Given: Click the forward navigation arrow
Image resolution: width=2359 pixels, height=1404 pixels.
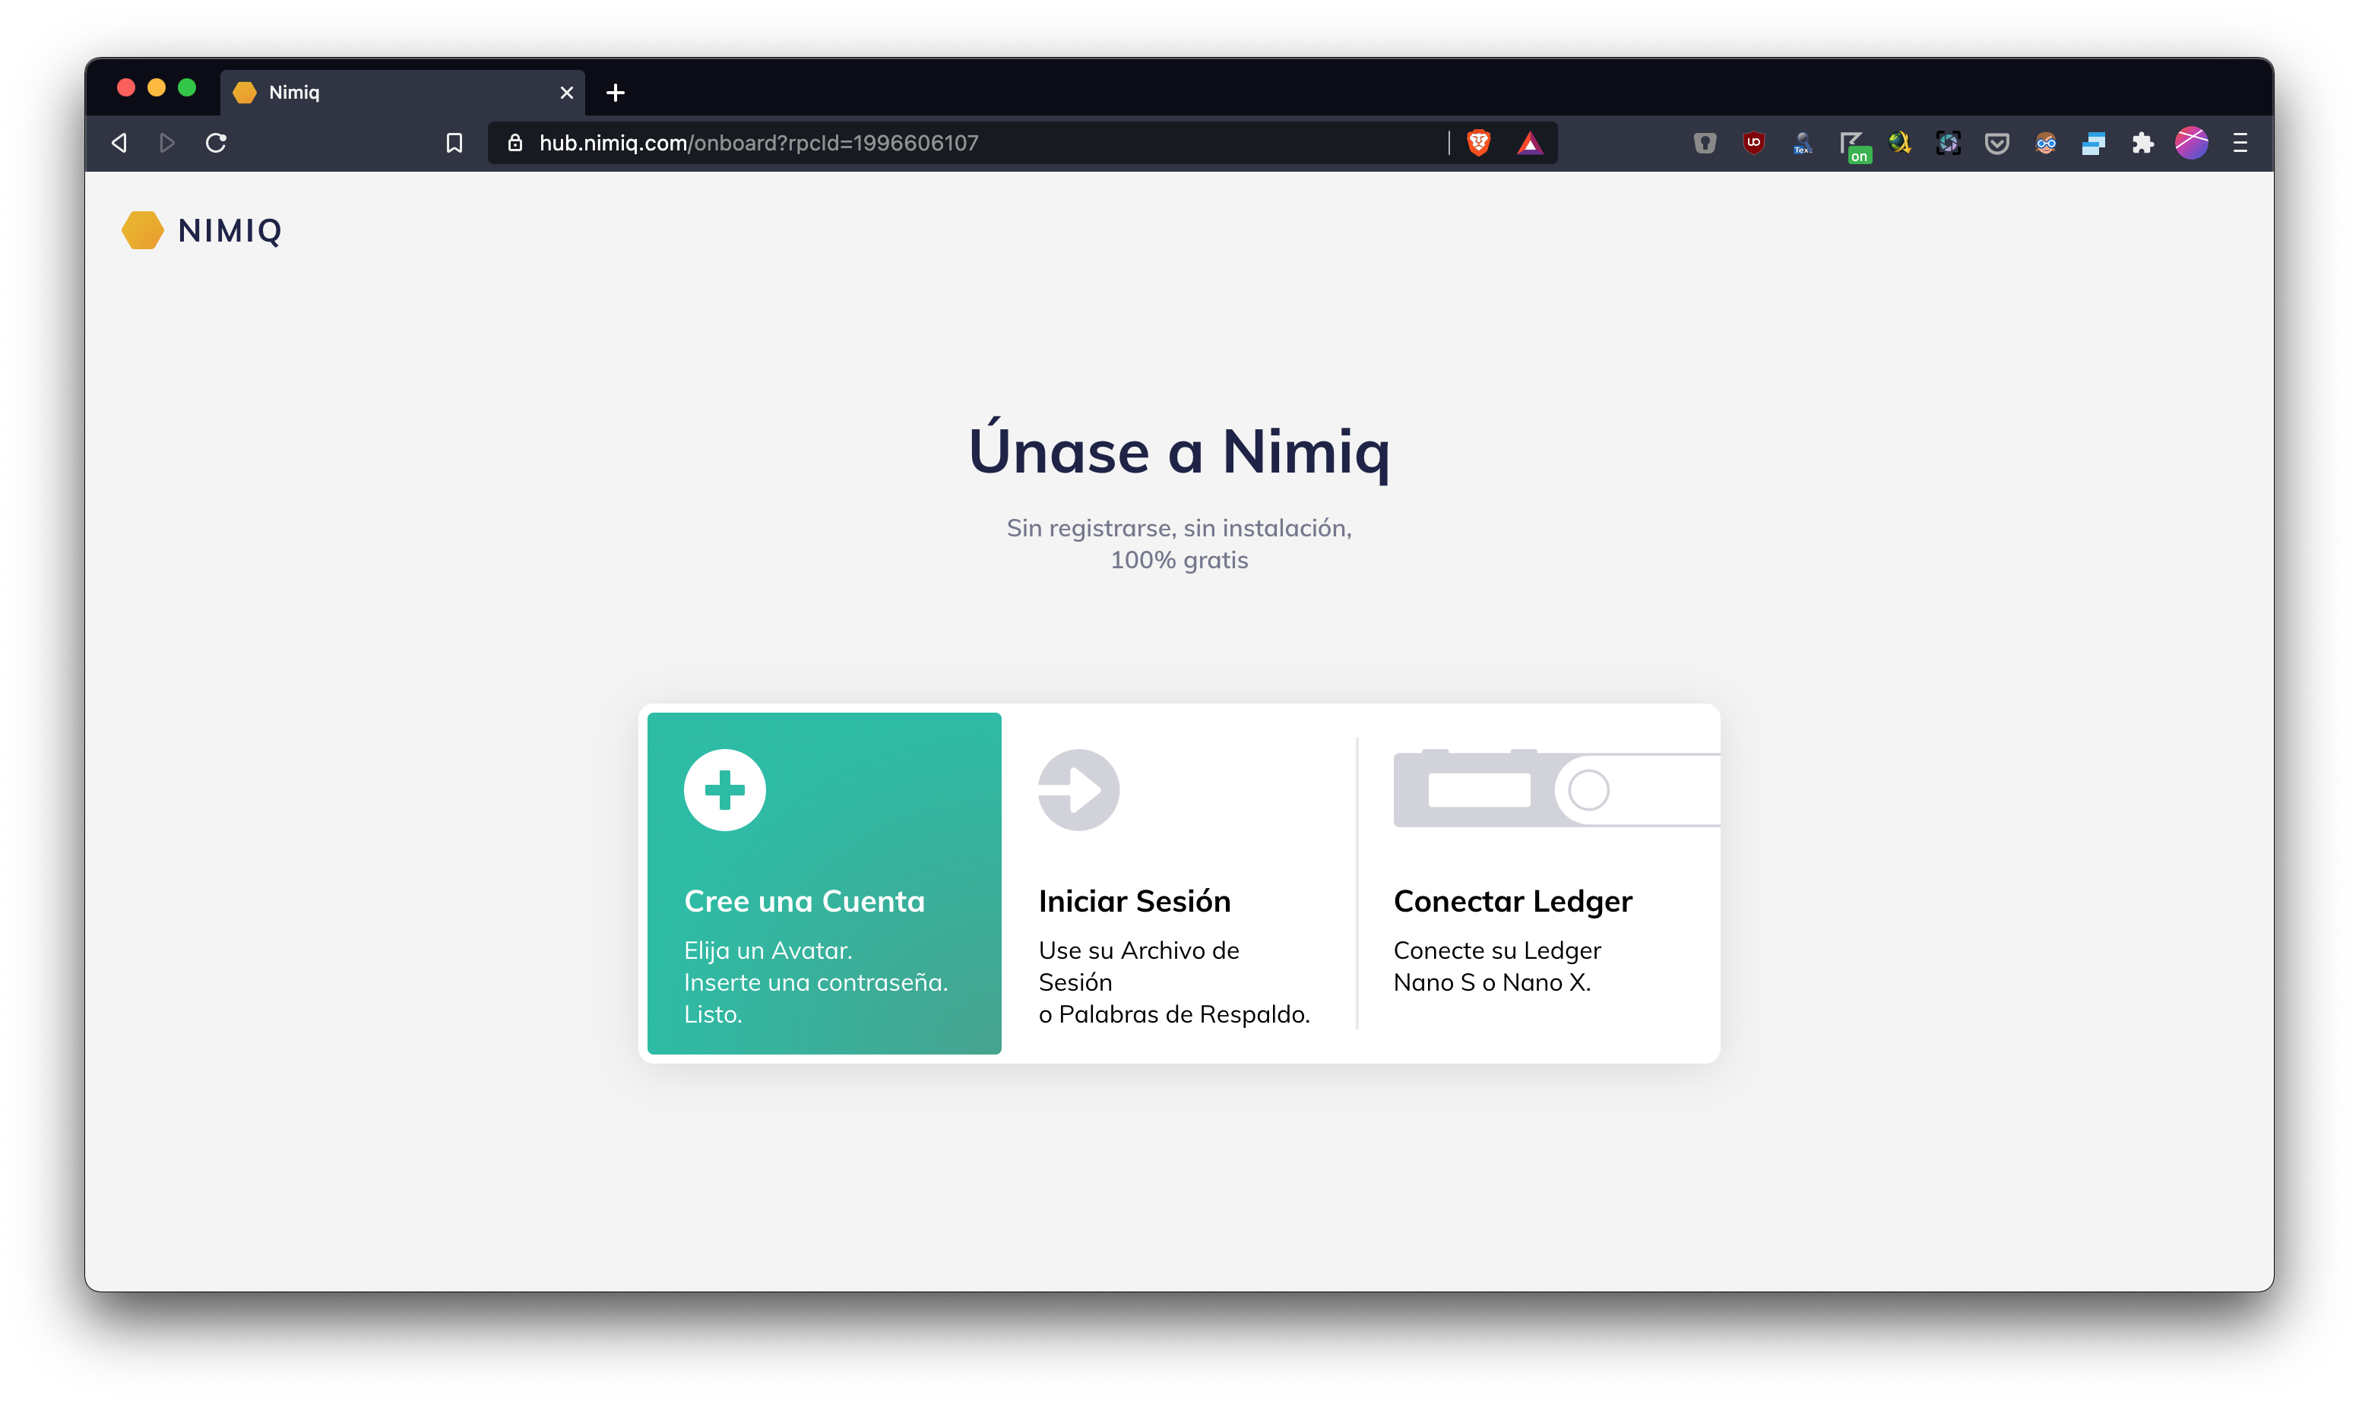Looking at the screenshot, I should (x=167, y=143).
